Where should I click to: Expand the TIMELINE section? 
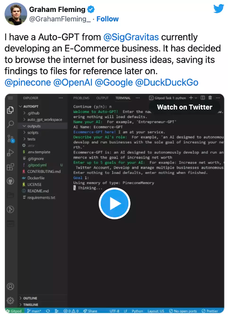tap(29, 305)
